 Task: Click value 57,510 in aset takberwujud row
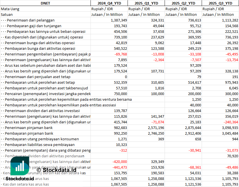(x=121, y=88)
